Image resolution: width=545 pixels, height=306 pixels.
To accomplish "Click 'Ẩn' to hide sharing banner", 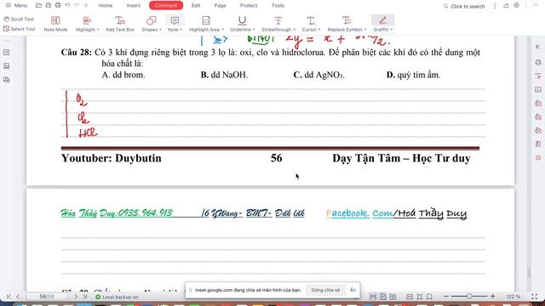I will 353,290.
